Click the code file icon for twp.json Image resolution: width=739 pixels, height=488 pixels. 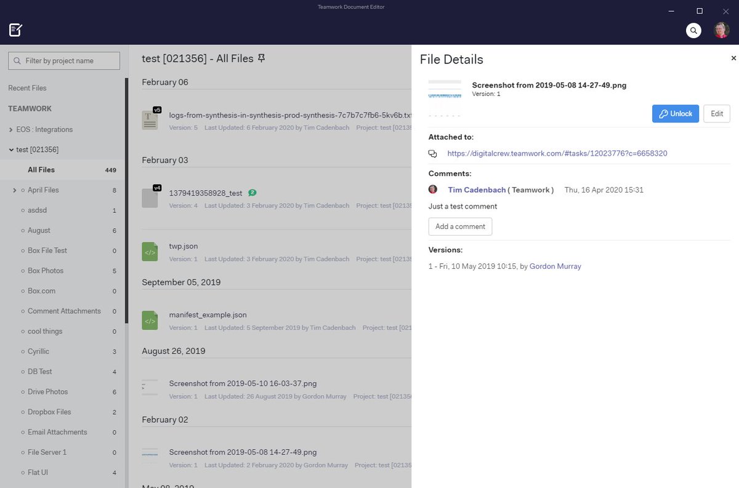coord(150,251)
